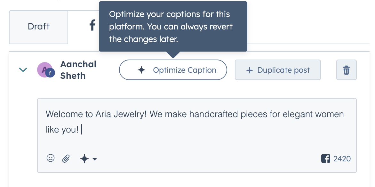375x187 pixels.
Task: Click the 2420 remaining characters counter
Action: pos(342,159)
